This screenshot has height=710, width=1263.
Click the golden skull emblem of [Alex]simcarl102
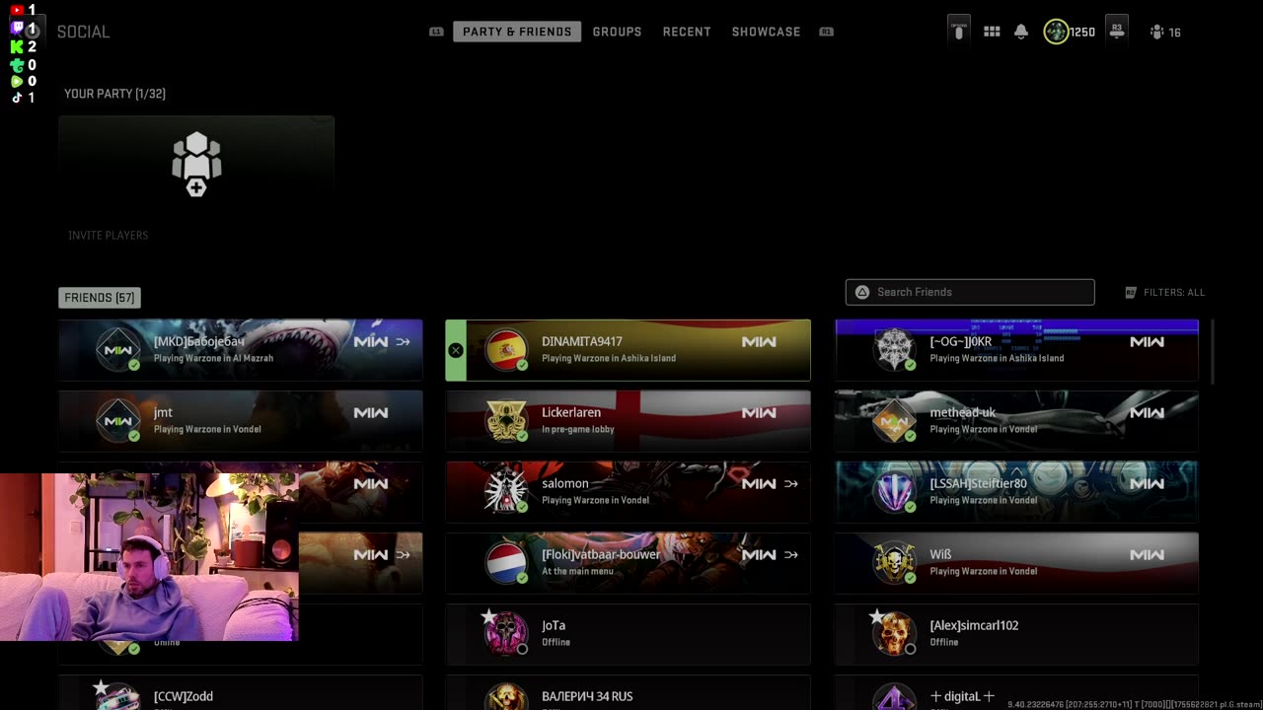click(x=894, y=633)
